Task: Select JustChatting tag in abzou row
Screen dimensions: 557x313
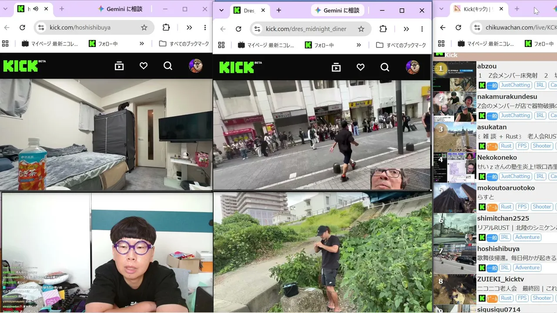Action: tap(515, 85)
